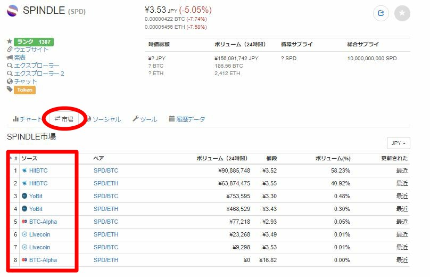This screenshot has width=430, height=277.
Task: Select the ¥16.82 price cell
Action: pos(268,260)
